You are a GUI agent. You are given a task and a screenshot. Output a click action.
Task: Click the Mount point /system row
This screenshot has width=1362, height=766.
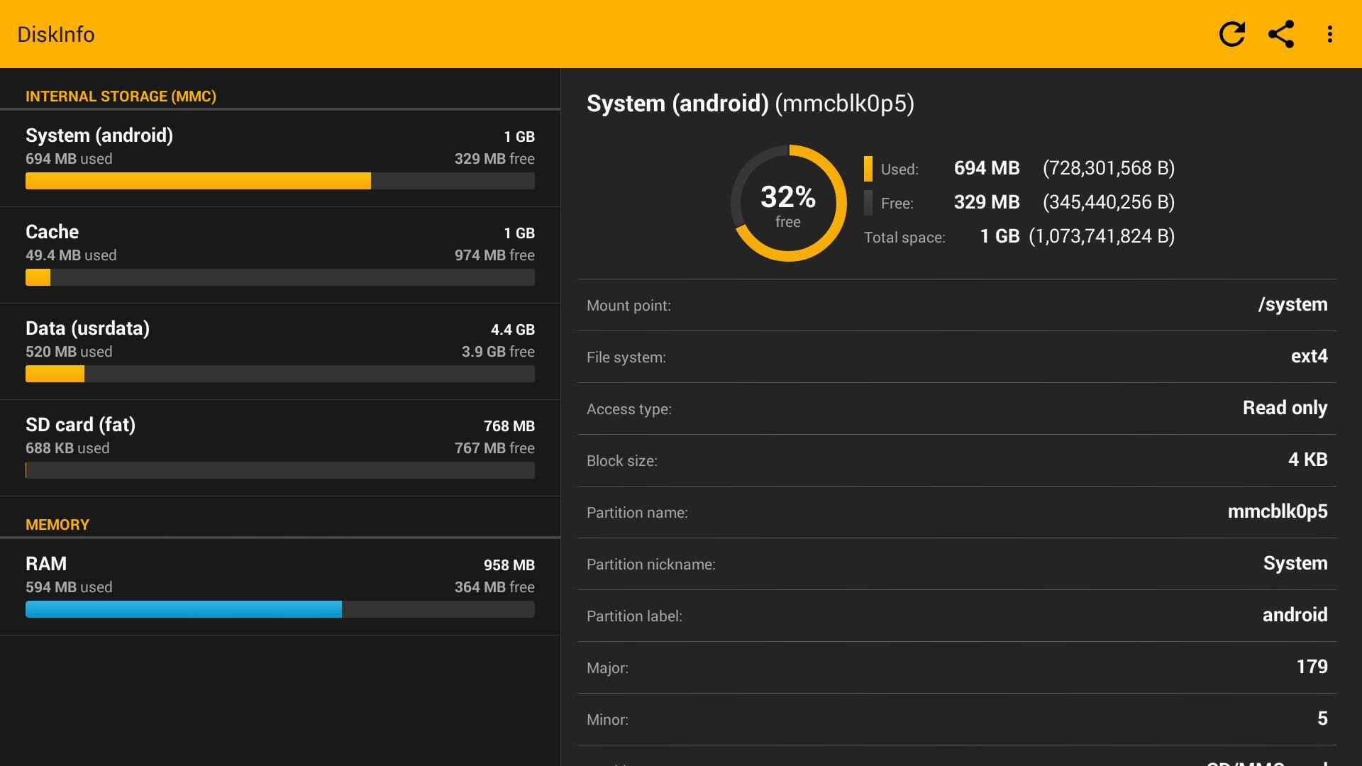(x=956, y=305)
